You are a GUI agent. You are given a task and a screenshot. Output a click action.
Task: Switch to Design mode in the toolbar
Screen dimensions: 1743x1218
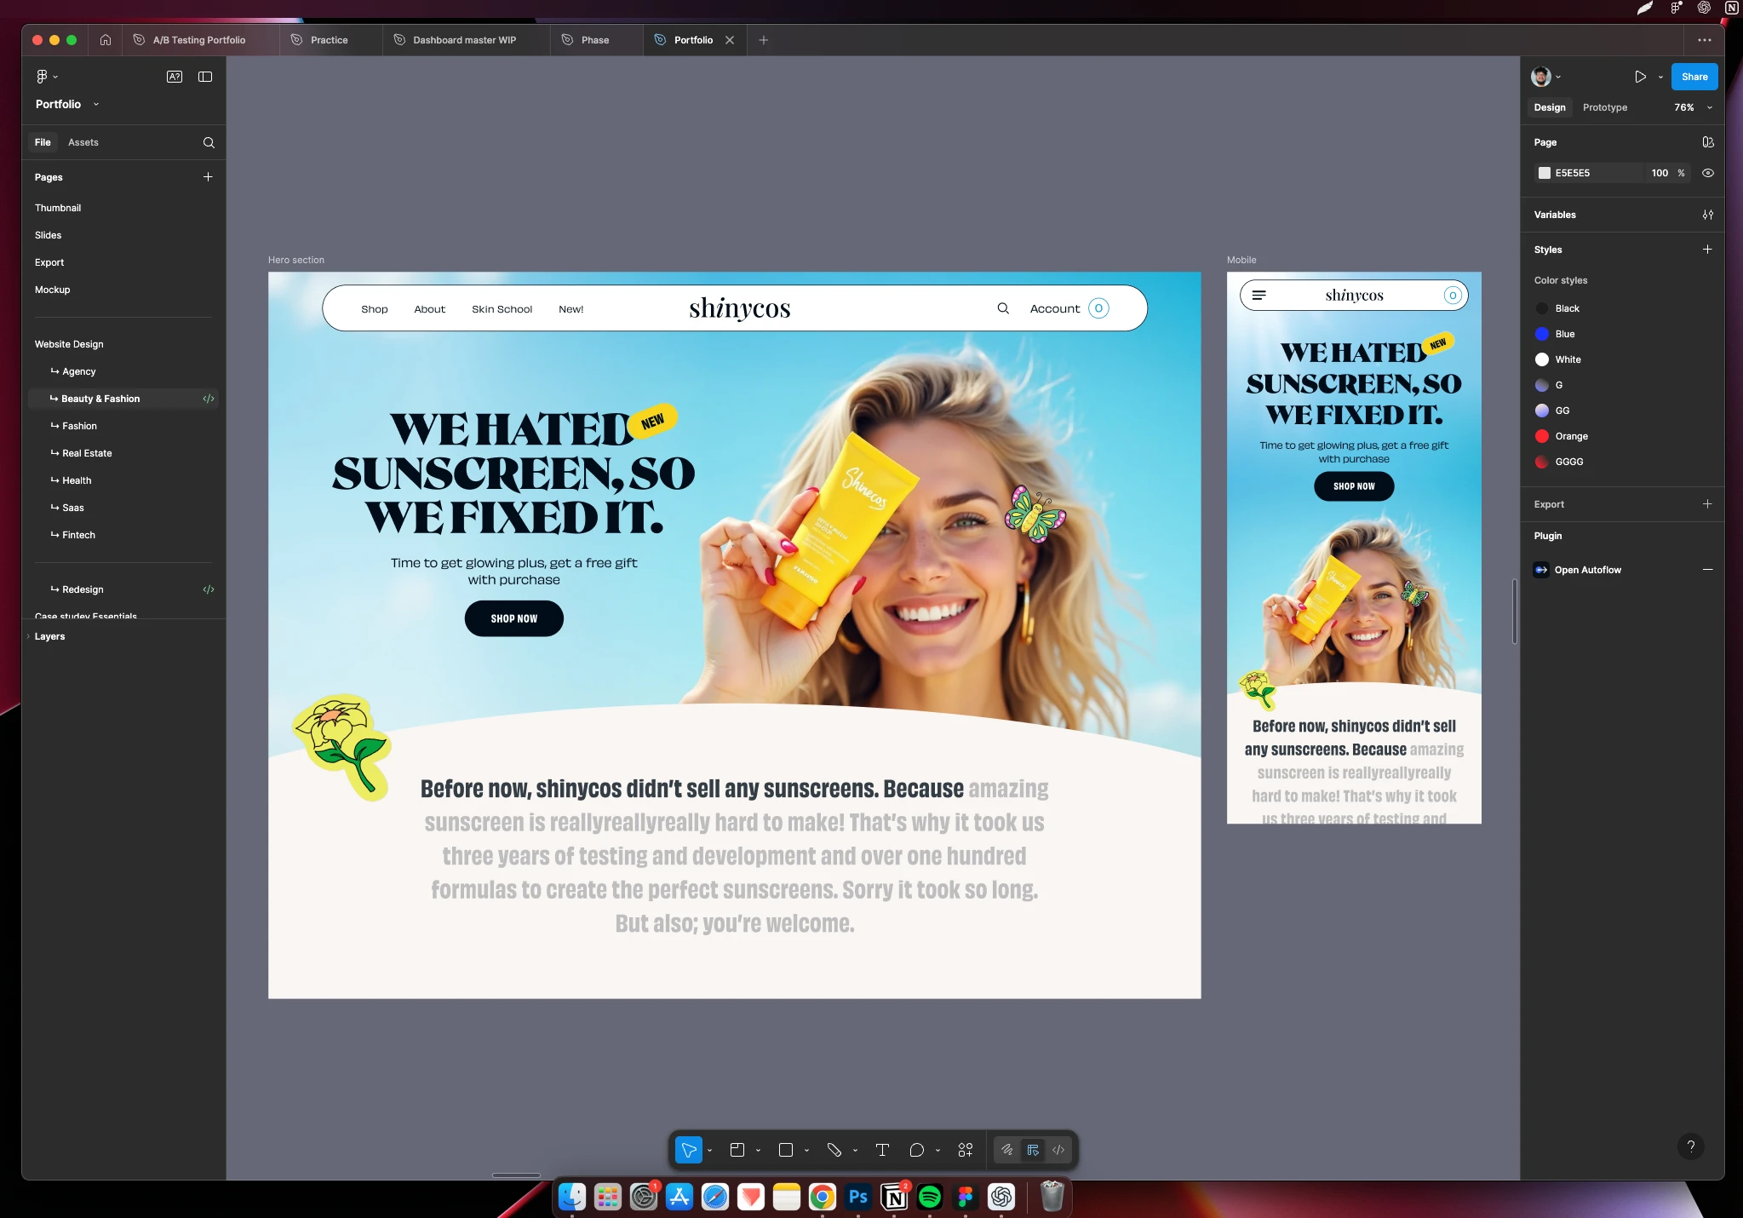[1033, 1150]
